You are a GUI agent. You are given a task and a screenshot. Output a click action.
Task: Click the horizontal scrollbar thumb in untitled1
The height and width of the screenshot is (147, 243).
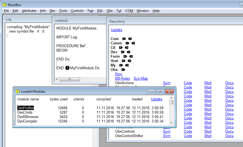tap(69, 79)
